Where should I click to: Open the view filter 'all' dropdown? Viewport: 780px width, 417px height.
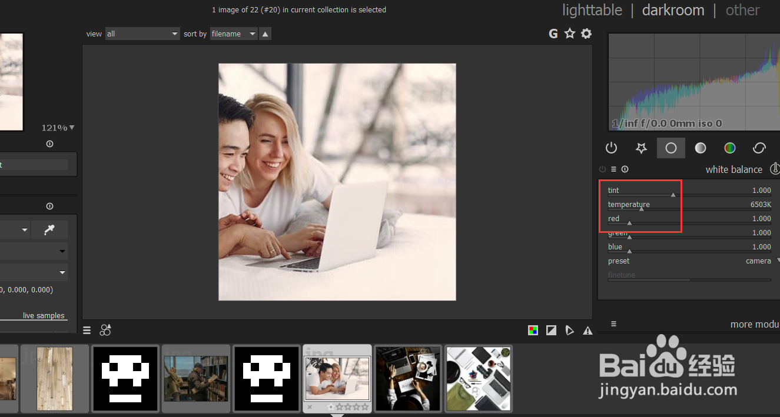coord(142,34)
